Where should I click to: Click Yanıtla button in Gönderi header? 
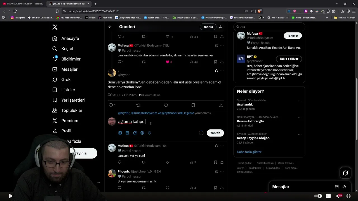pyautogui.click(x=208, y=27)
